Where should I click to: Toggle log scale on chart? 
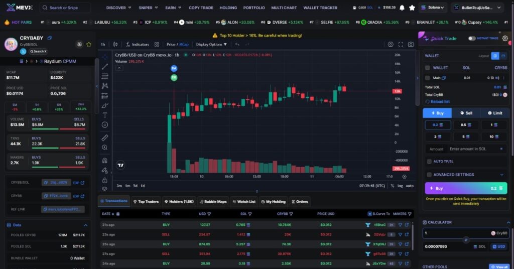point(400,186)
